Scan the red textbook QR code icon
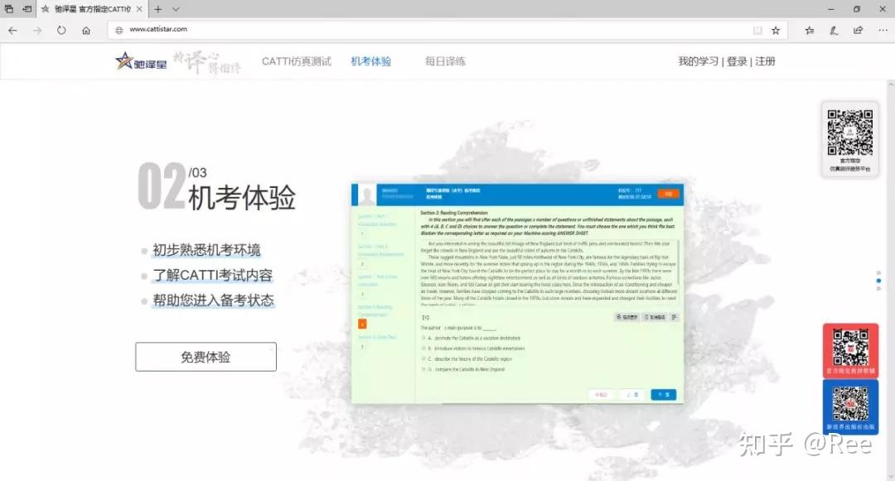895x481 pixels. [x=850, y=351]
